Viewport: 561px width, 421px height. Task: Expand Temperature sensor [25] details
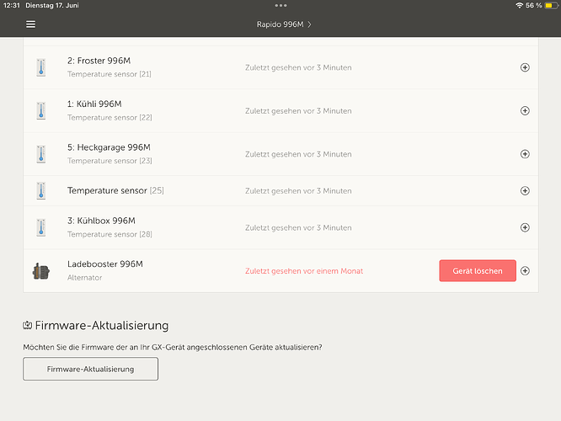[x=525, y=190]
